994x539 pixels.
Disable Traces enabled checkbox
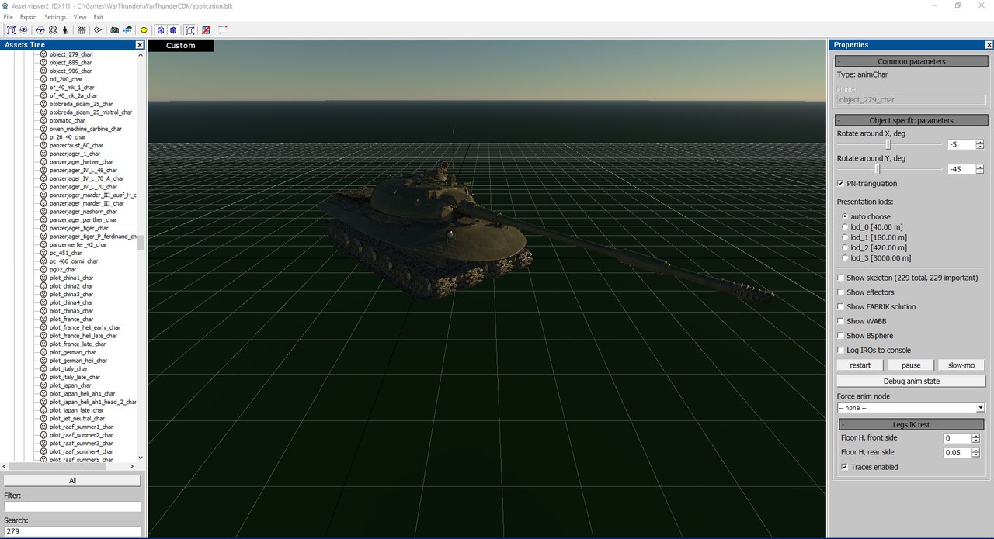coord(845,467)
